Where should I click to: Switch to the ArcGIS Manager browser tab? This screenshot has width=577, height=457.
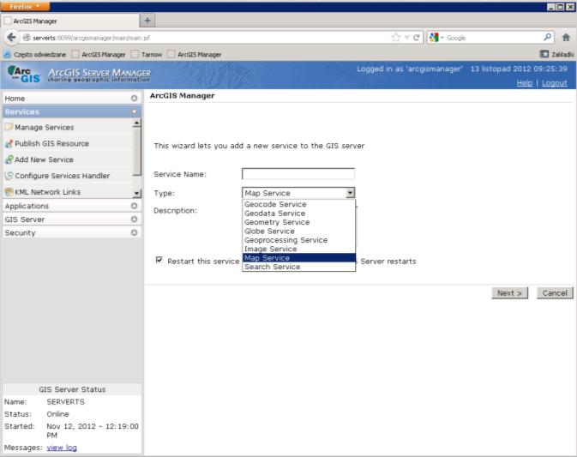coord(70,21)
